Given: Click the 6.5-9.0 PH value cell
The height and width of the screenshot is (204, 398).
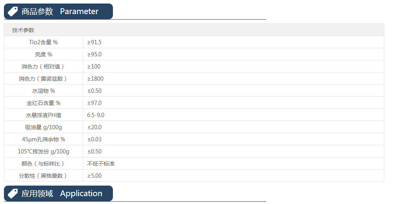Looking at the screenshot, I should 96,115.
